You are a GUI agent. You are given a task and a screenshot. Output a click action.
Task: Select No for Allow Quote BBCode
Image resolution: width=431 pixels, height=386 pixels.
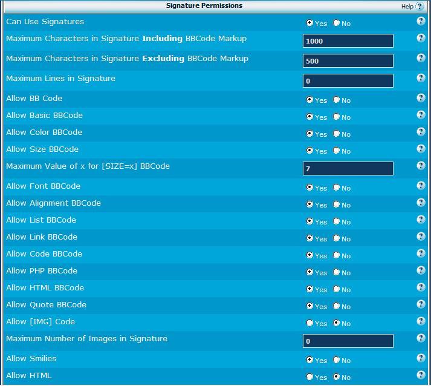pos(337,306)
